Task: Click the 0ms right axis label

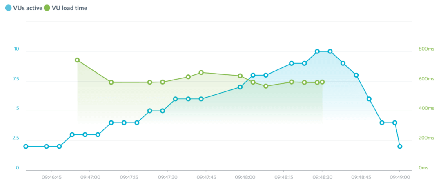Action: [x=423, y=168]
